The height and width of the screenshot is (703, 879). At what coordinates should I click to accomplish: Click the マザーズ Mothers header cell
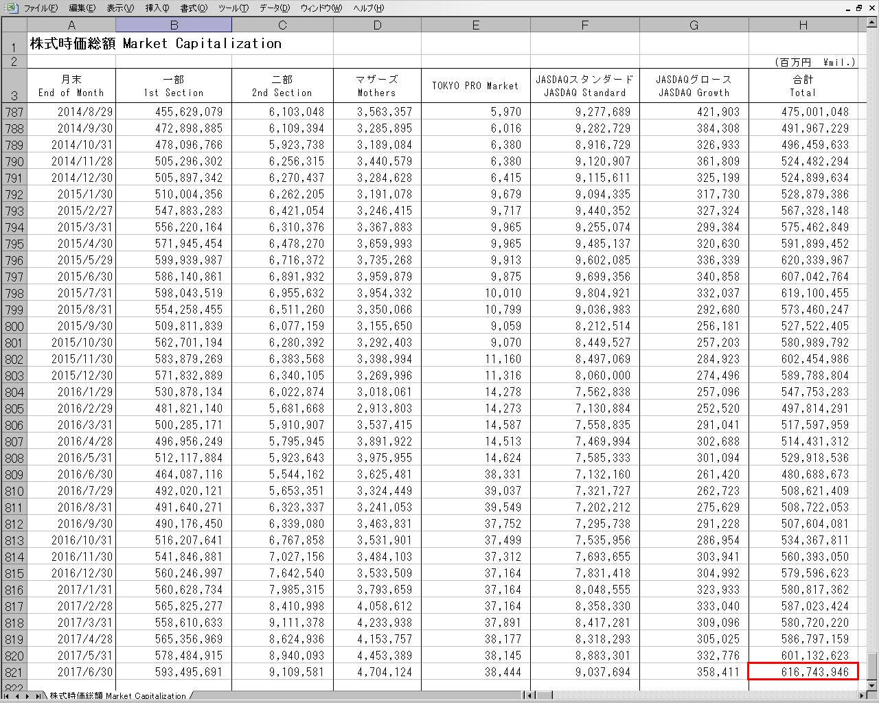378,86
